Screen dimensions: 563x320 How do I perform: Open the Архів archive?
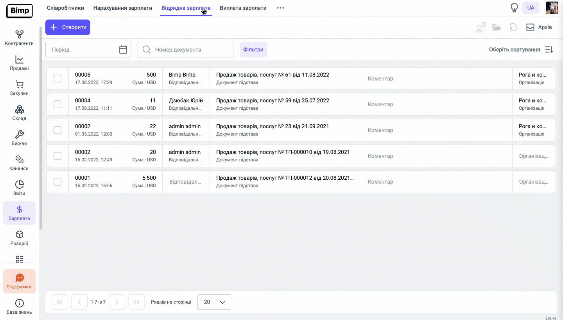tap(539, 27)
